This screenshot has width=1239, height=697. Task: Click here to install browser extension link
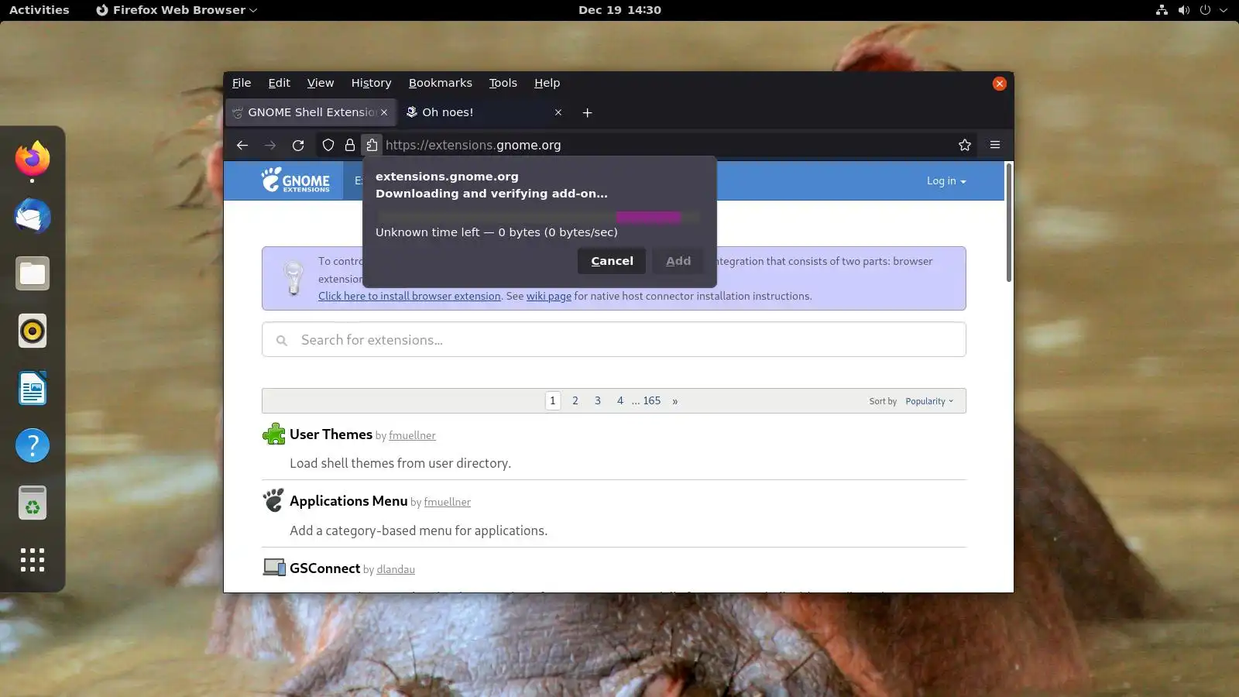pos(410,296)
